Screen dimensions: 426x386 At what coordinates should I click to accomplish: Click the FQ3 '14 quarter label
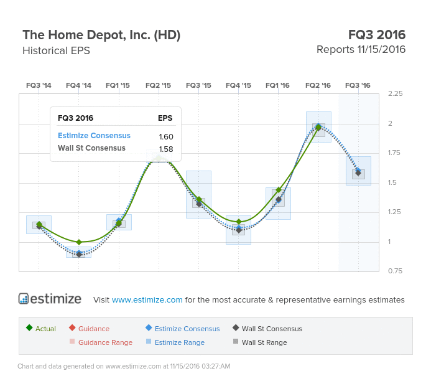39,85
